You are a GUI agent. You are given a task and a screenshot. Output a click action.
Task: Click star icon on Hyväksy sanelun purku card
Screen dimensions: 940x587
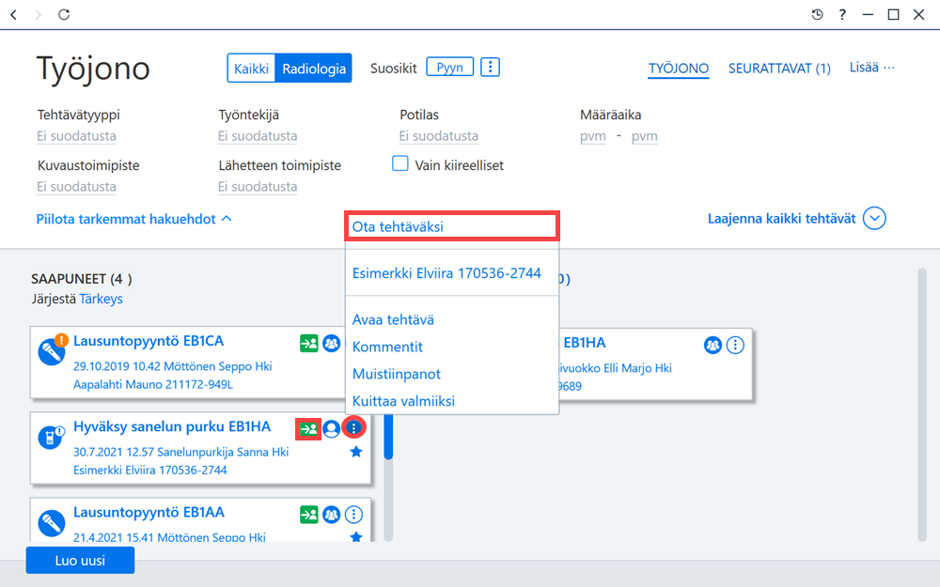coord(356,452)
